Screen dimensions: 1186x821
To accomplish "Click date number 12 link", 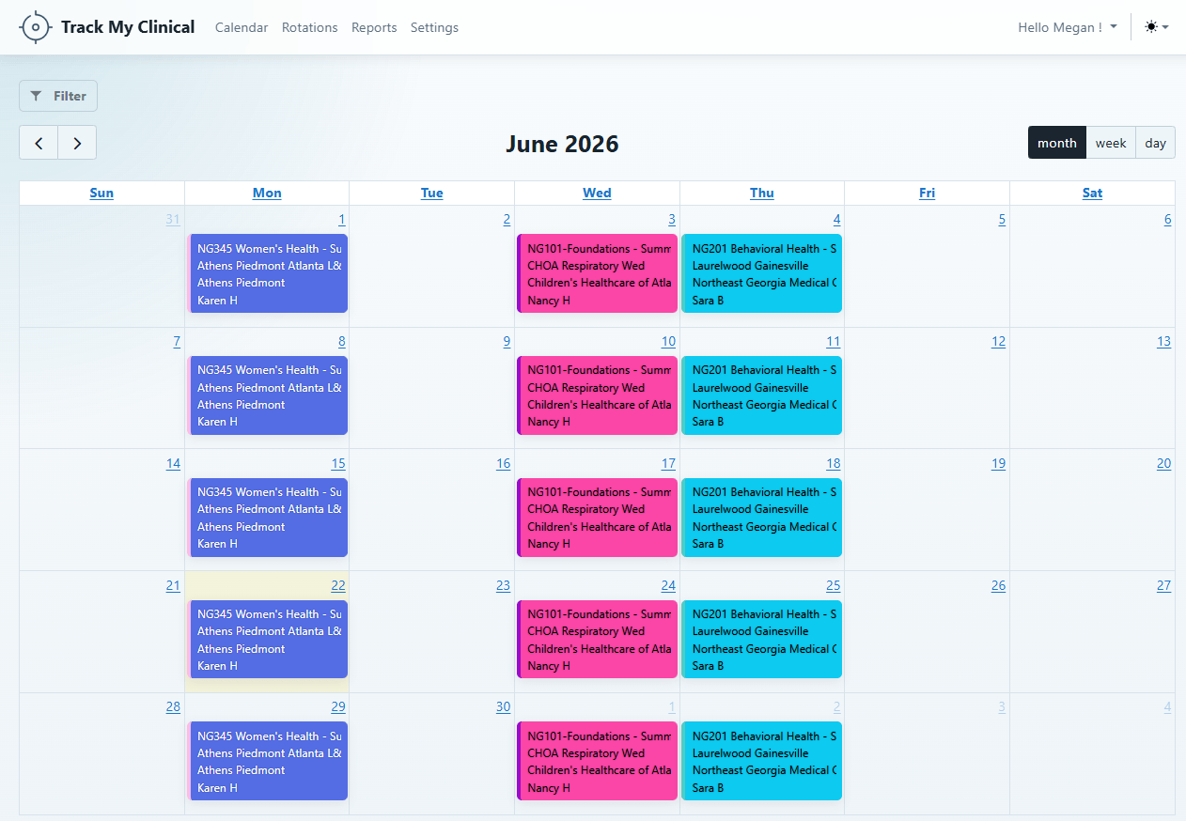I will (998, 342).
